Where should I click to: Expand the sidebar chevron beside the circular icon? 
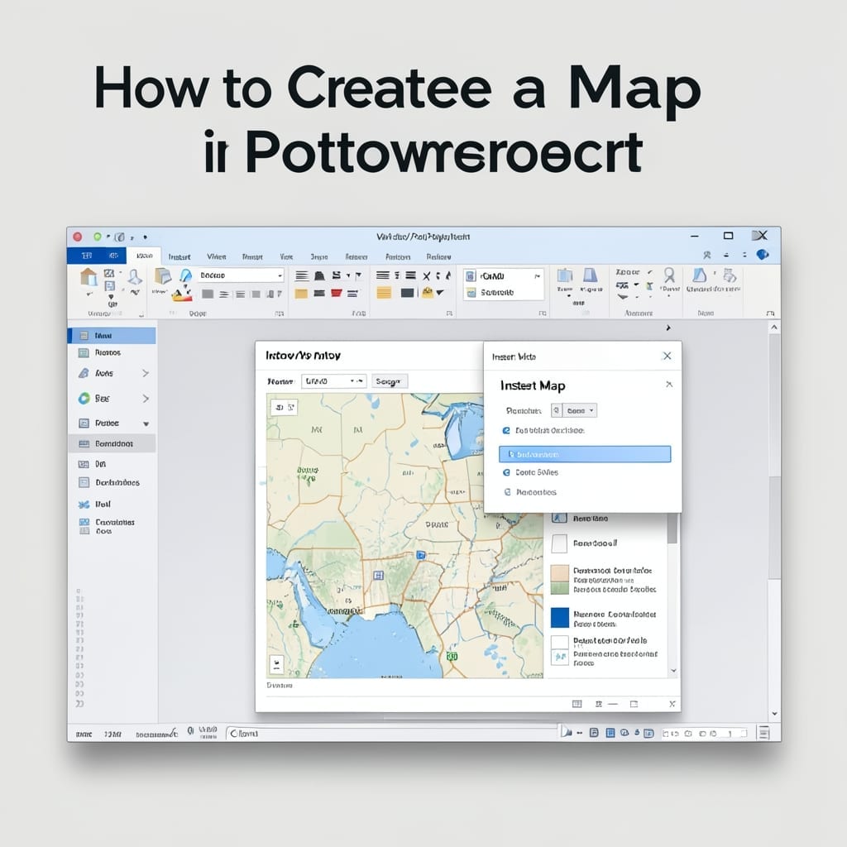pyautogui.click(x=146, y=399)
